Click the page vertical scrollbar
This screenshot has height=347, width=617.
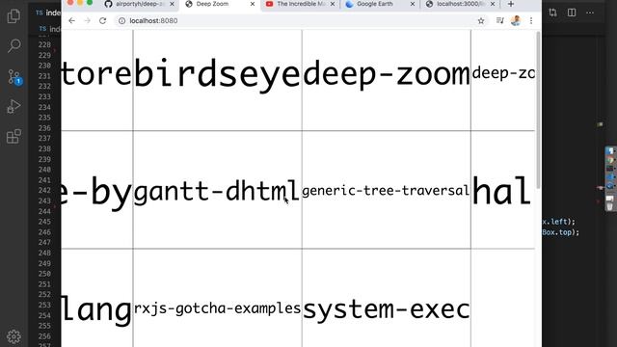538,110
